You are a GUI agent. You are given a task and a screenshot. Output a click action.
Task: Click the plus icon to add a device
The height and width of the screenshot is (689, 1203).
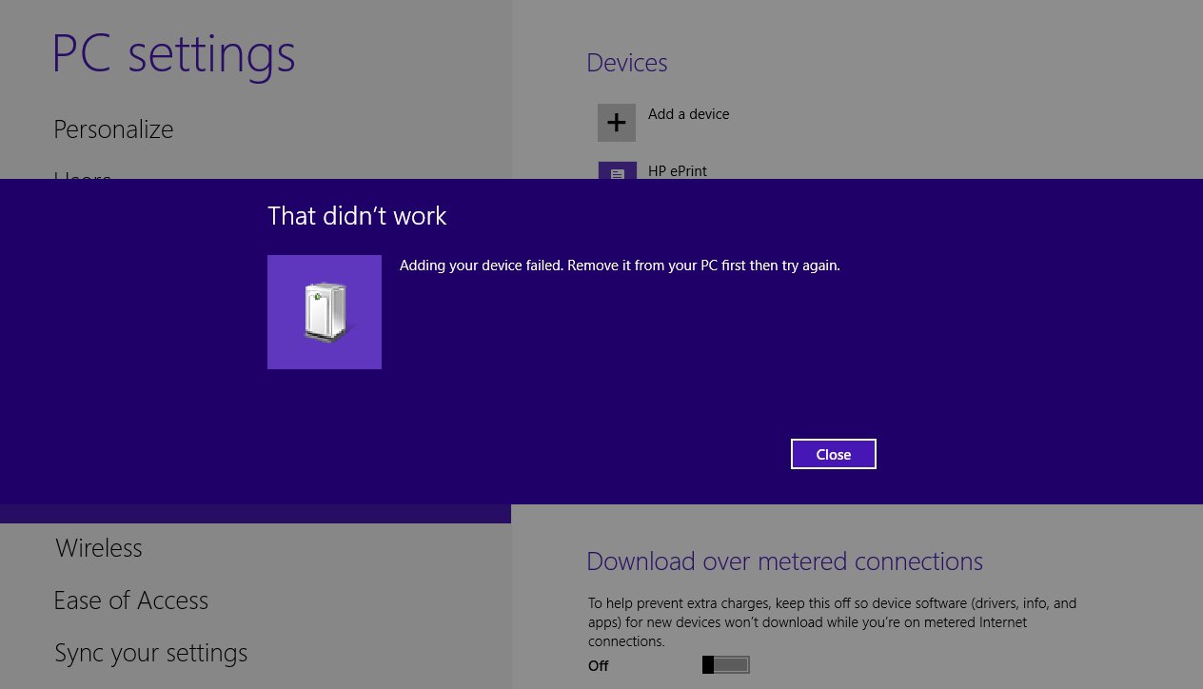pos(617,123)
